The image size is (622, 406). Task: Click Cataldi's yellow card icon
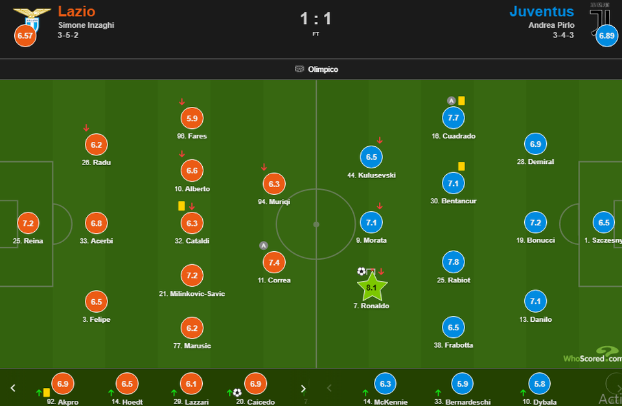[x=181, y=205]
